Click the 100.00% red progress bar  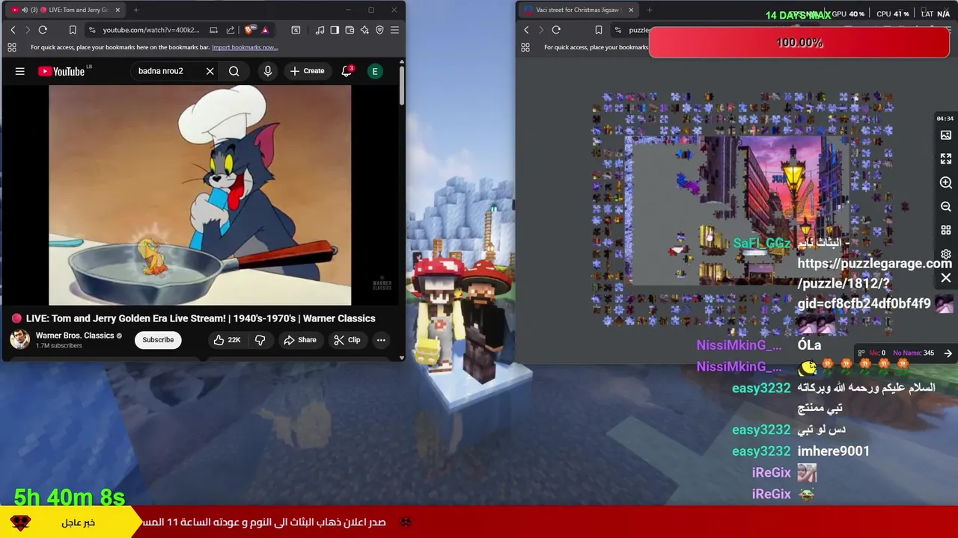[x=799, y=43]
